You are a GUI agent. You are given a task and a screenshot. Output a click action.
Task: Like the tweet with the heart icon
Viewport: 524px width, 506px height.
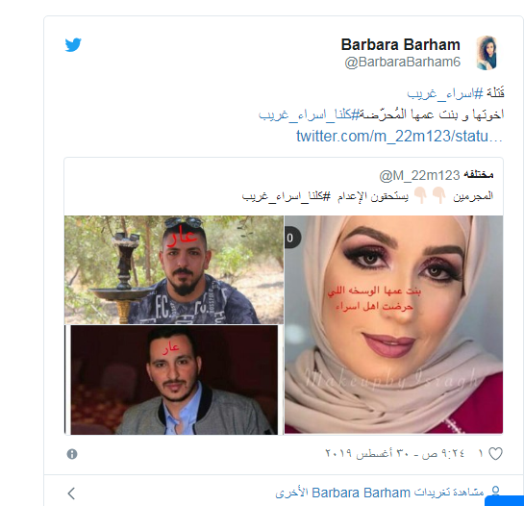click(495, 453)
